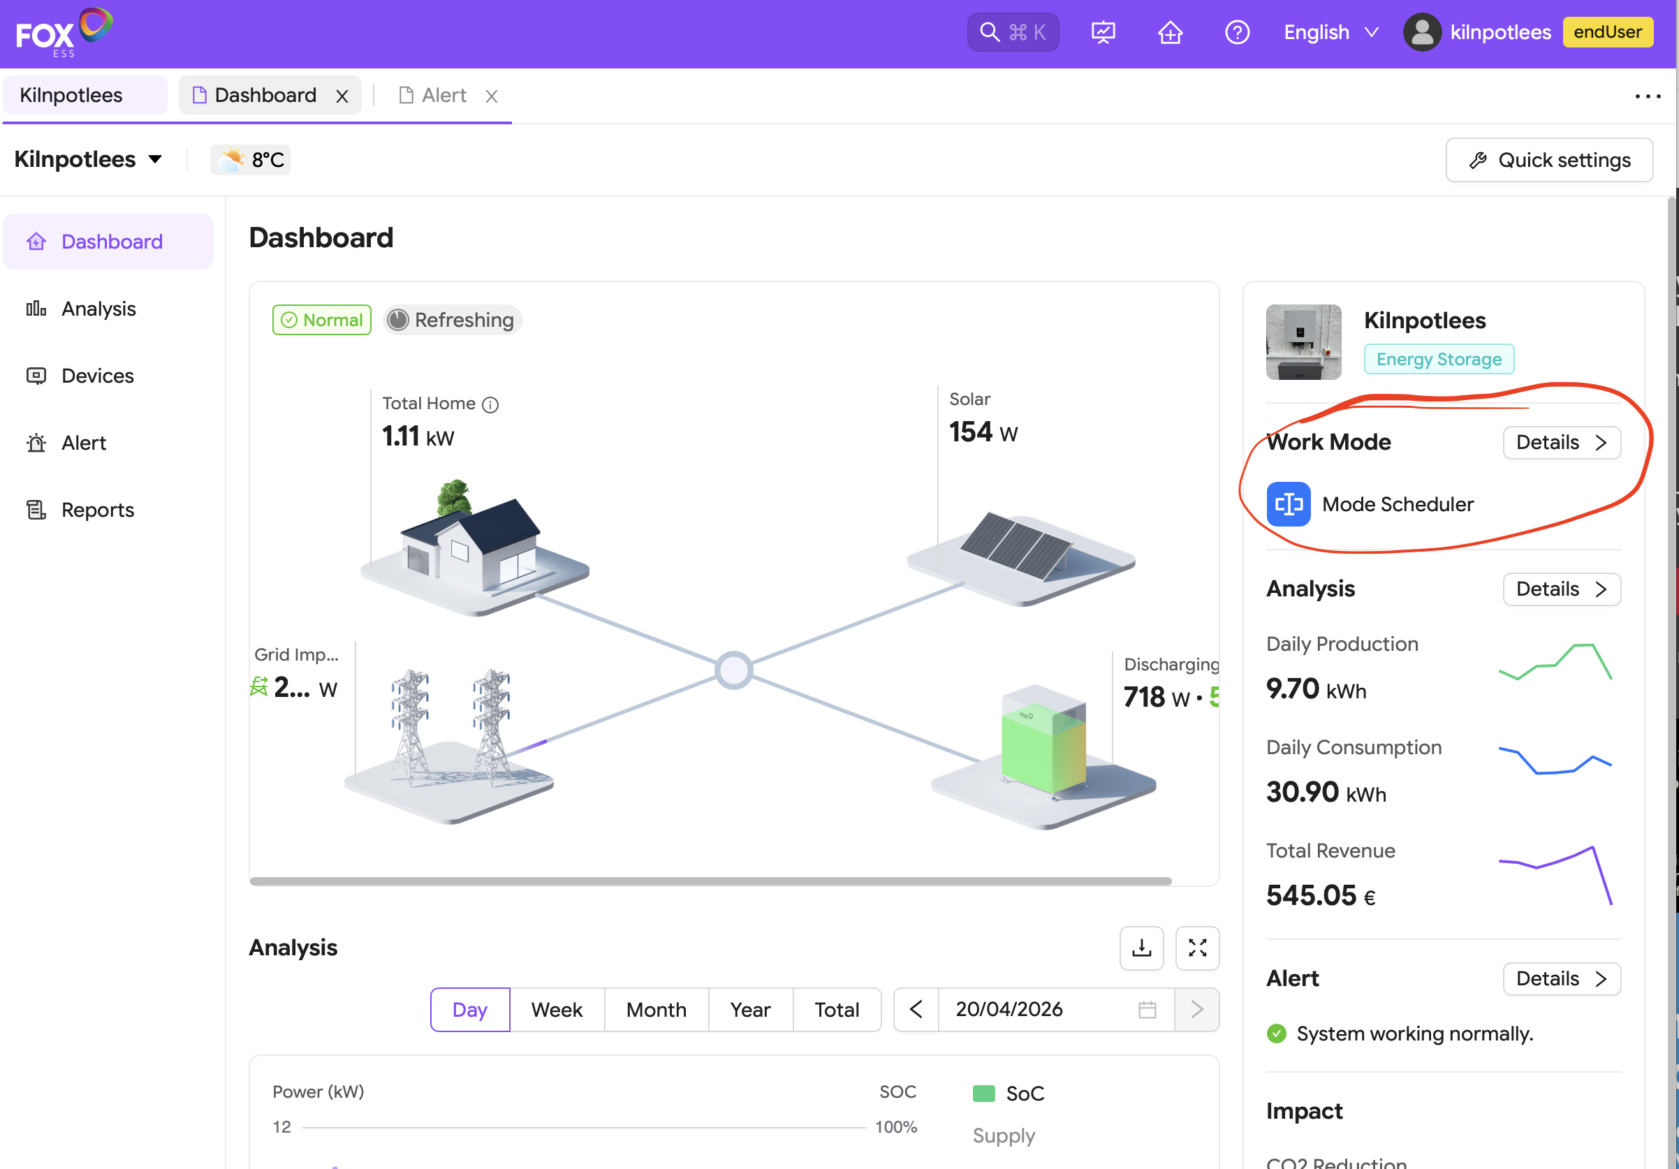Switch to the Alert tab

(443, 96)
